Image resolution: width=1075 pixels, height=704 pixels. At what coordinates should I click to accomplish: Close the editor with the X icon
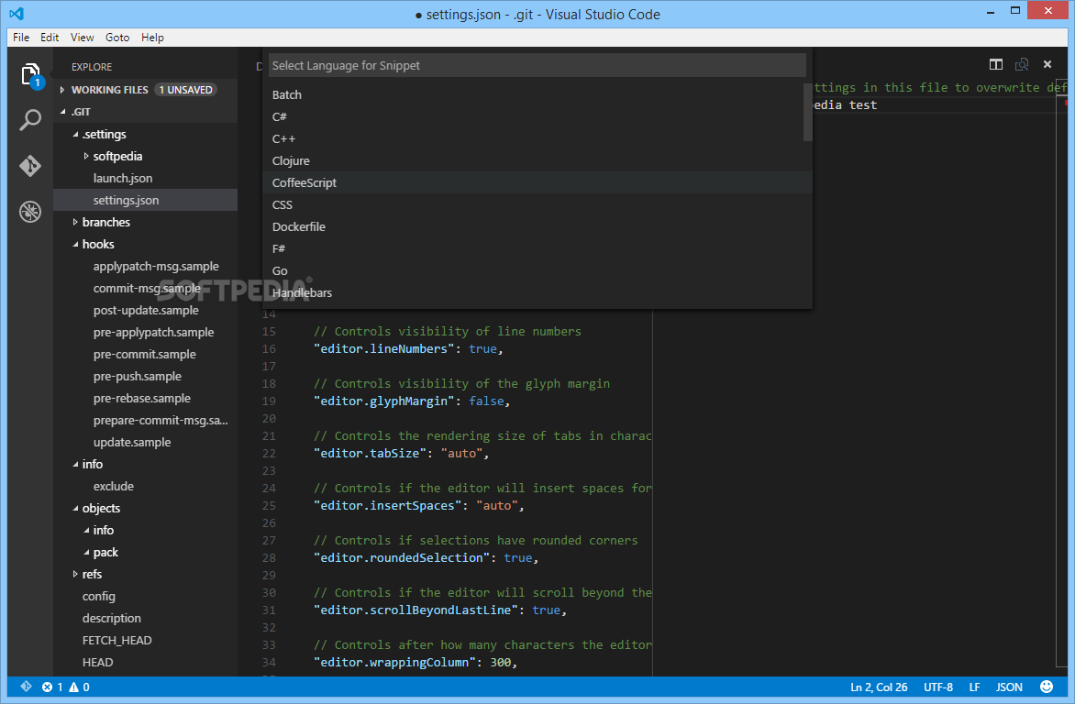[1047, 64]
